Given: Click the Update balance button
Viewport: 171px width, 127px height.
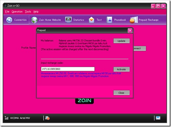Looking at the screenshot, I should pyautogui.click(x=121, y=41).
